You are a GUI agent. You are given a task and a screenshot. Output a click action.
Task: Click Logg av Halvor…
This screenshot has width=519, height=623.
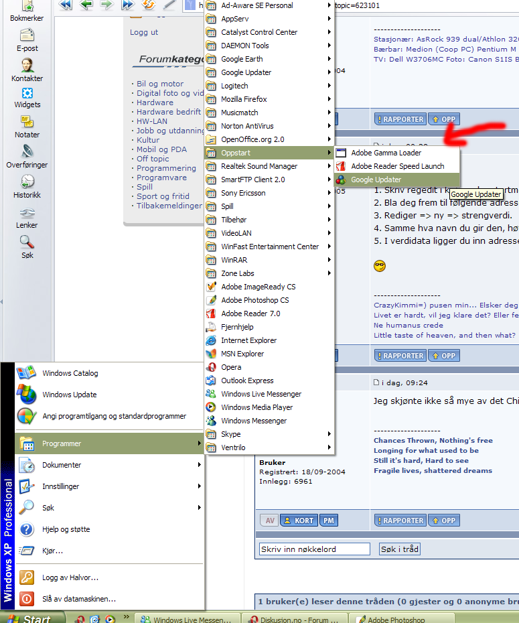pyautogui.click(x=109, y=577)
